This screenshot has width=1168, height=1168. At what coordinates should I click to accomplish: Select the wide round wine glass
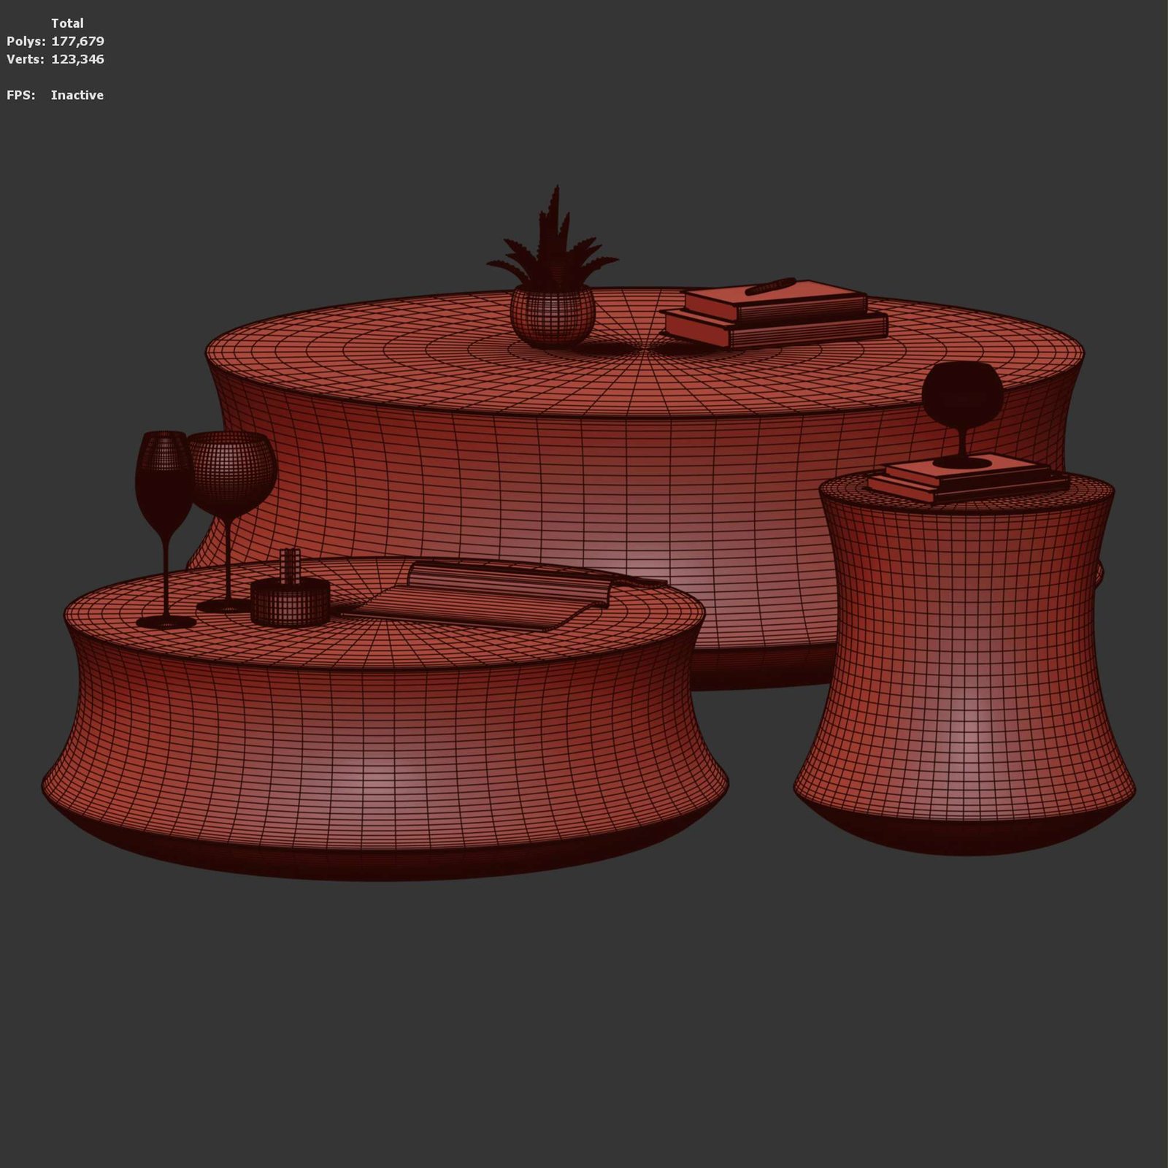231,521
